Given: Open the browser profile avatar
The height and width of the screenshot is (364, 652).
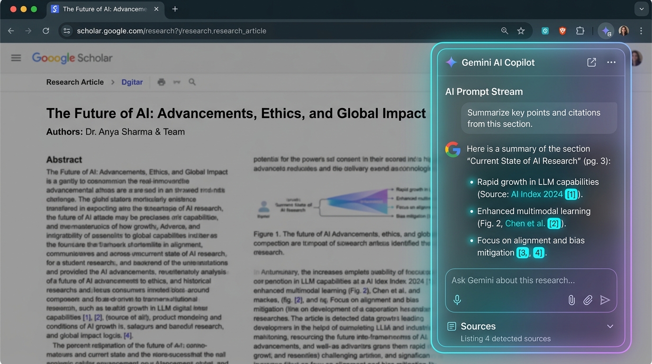Looking at the screenshot, I should (x=624, y=31).
